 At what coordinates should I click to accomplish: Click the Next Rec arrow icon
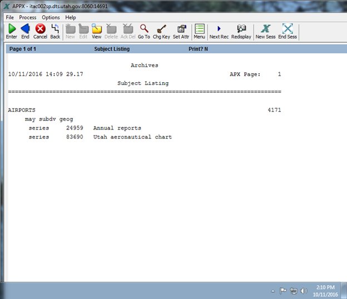(219, 29)
